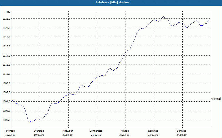Click the 1008,0 axis value
Screen dimensions: 222x138
click(x=6, y=83)
